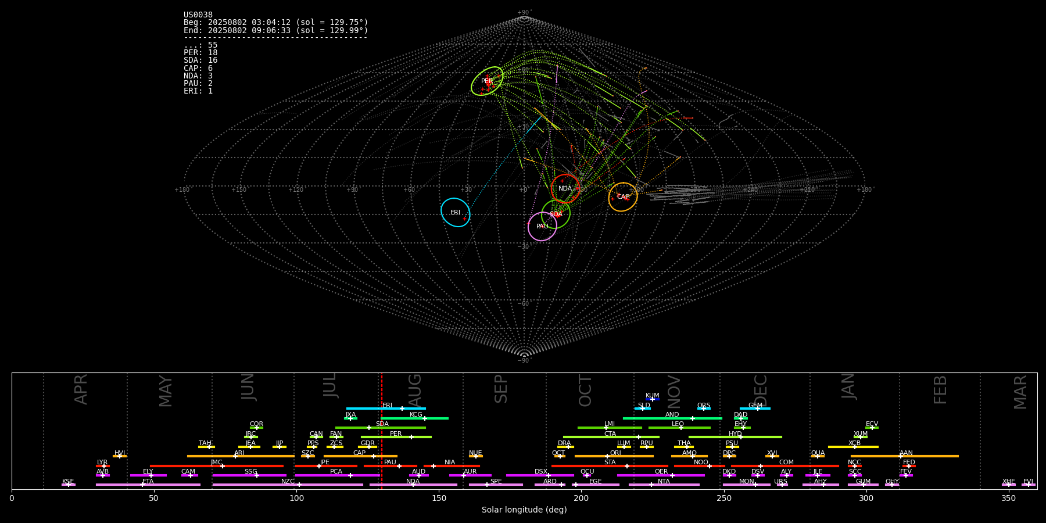Click the APR month label on timeline
Screen dimensions: 1046x523
[81, 389]
